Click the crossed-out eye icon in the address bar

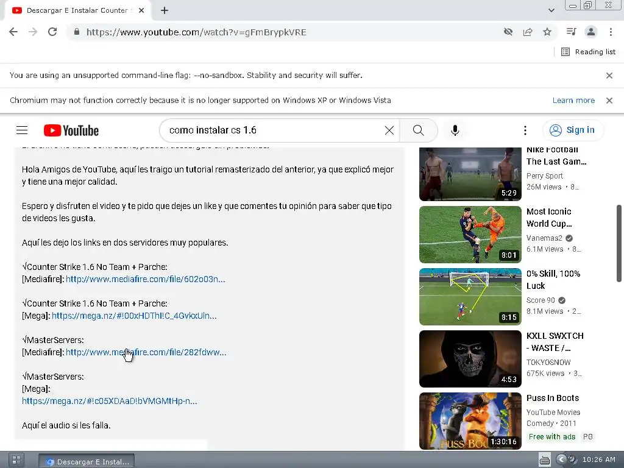pyautogui.click(x=508, y=32)
